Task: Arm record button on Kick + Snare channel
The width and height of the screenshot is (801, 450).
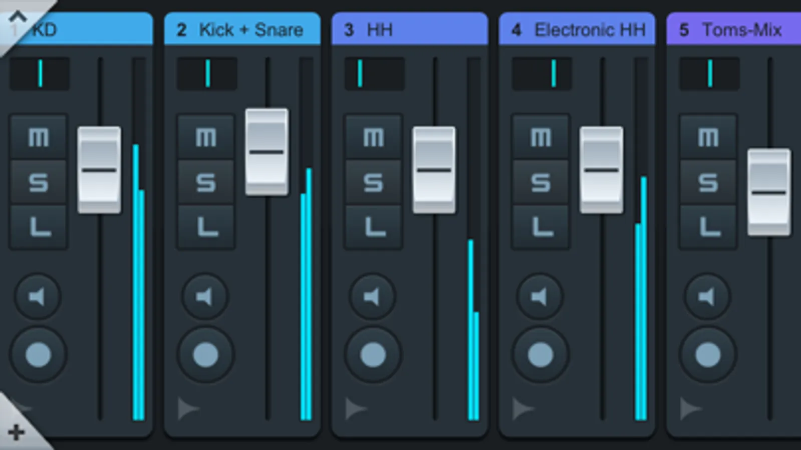Action: pos(205,355)
